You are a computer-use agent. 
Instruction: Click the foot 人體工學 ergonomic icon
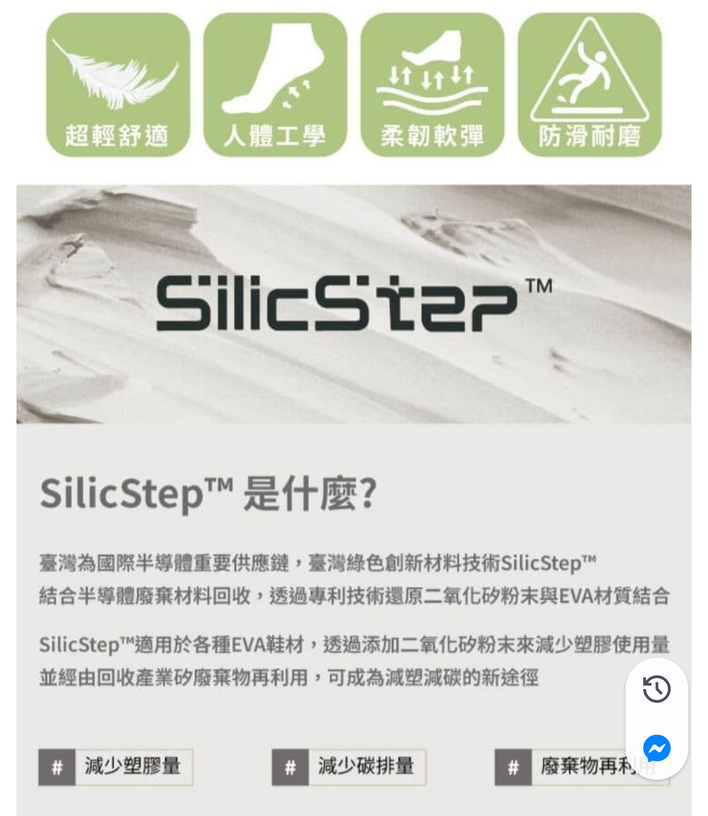click(275, 85)
